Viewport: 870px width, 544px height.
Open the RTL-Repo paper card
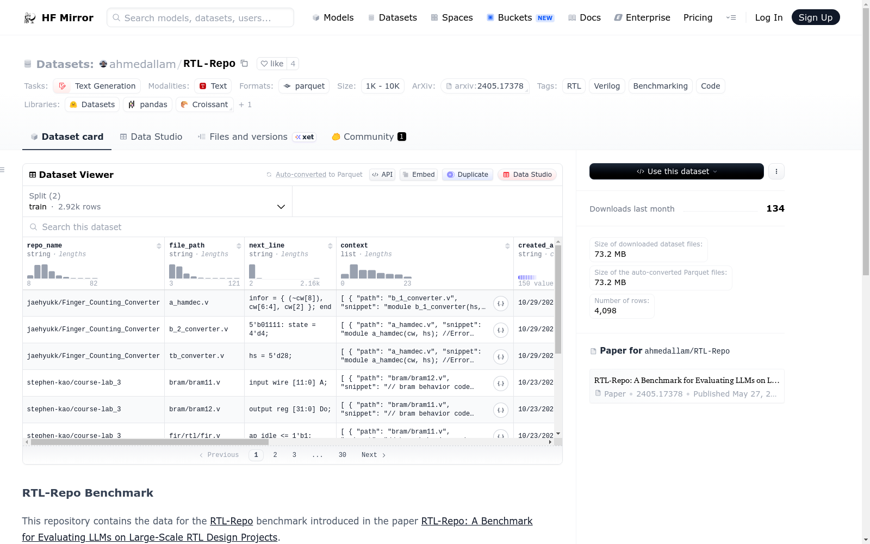click(687, 386)
